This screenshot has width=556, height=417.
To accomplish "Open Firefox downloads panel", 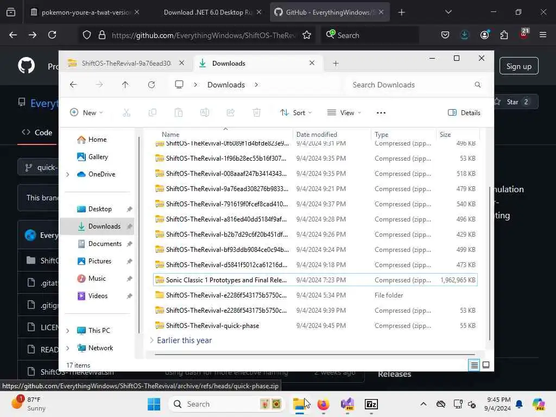I will point(465,35).
